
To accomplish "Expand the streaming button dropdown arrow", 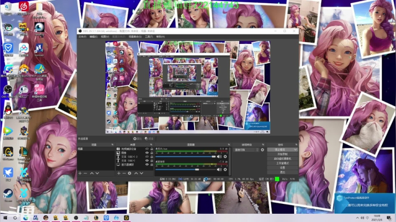I will tap(295, 149).
